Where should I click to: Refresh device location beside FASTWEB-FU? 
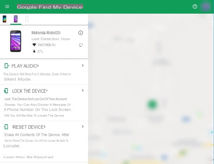[81, 45]
